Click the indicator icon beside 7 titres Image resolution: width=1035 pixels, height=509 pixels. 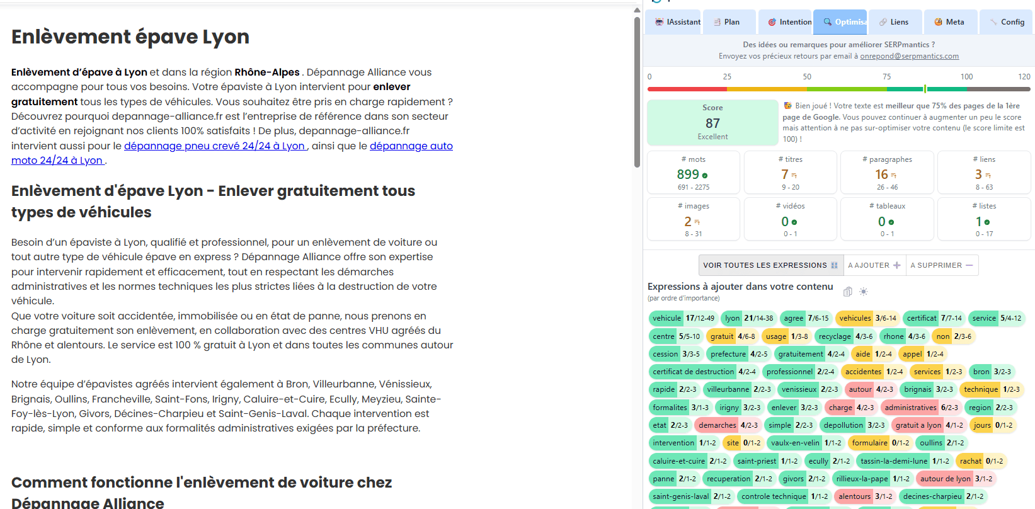tap(794, 176)
